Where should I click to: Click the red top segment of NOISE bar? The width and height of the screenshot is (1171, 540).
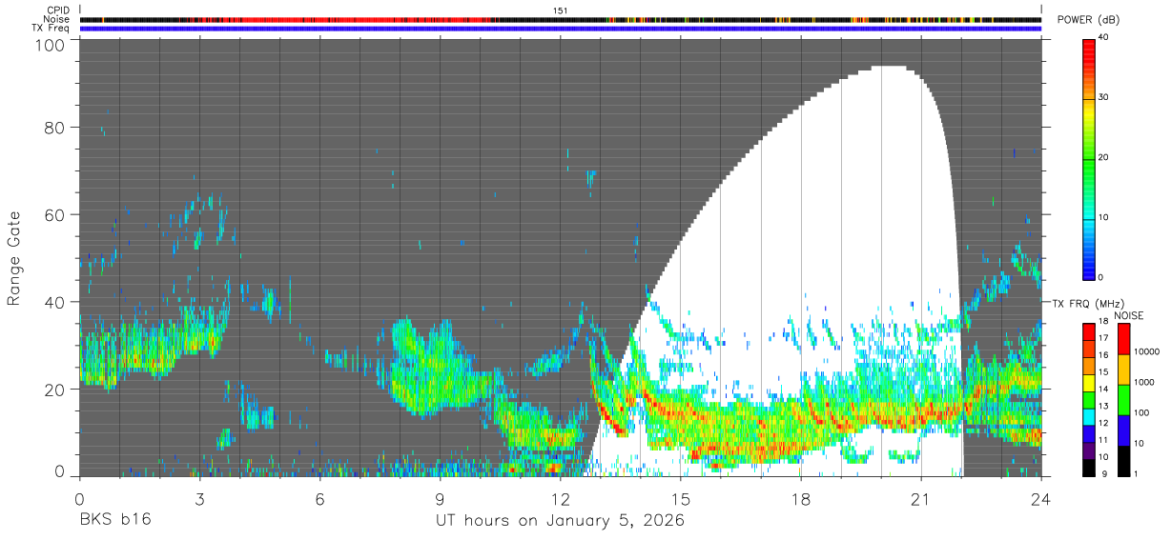pyautogui.click(x=1124, y=339)
